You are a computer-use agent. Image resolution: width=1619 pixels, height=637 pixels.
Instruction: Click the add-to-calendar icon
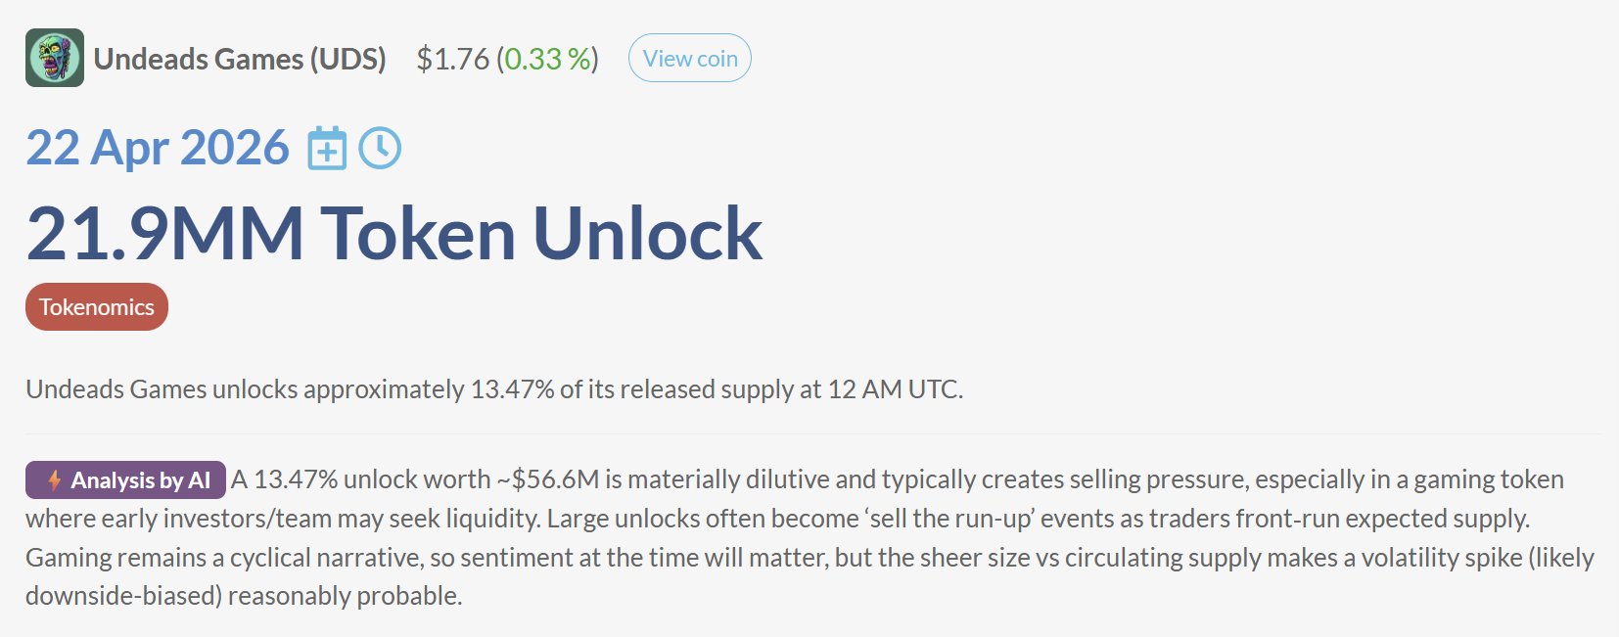click(x=327, y=149)
